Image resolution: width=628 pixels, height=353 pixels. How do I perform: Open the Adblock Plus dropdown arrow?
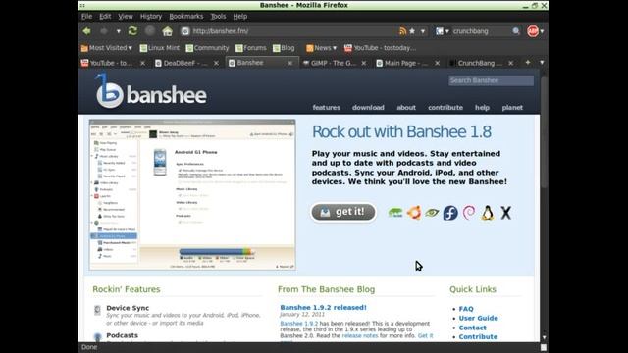542,31
